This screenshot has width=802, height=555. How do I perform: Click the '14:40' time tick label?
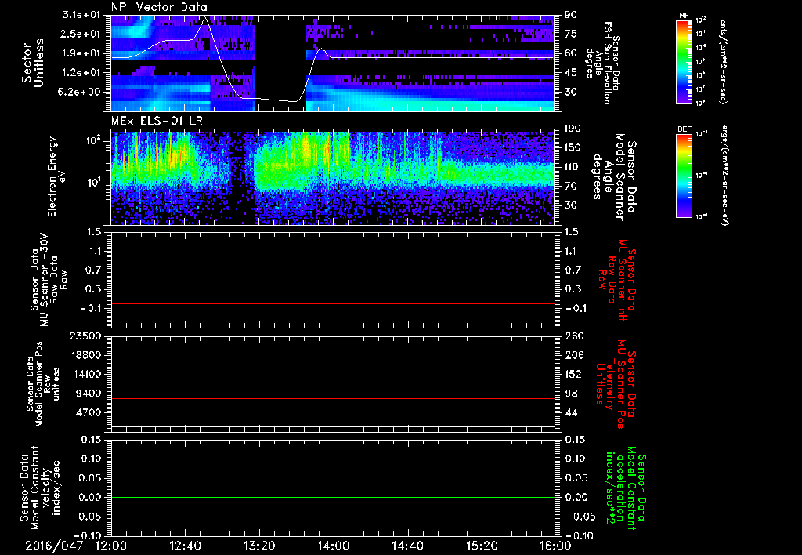pos(407,546)
